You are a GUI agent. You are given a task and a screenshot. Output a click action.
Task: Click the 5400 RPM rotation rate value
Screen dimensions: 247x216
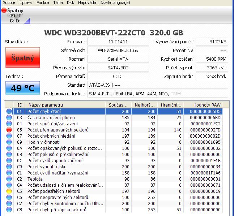point(212,59)
